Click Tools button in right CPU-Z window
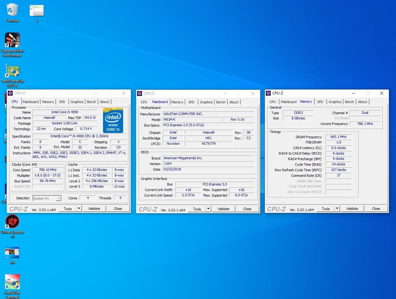Screen dimensions: 396x299 tap(326, 209)
